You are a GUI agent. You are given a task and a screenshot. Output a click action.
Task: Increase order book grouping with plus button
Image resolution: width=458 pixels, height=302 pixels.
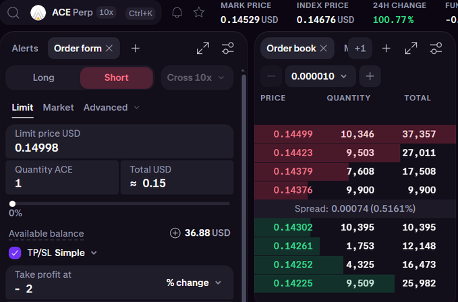tap(370, 76)
